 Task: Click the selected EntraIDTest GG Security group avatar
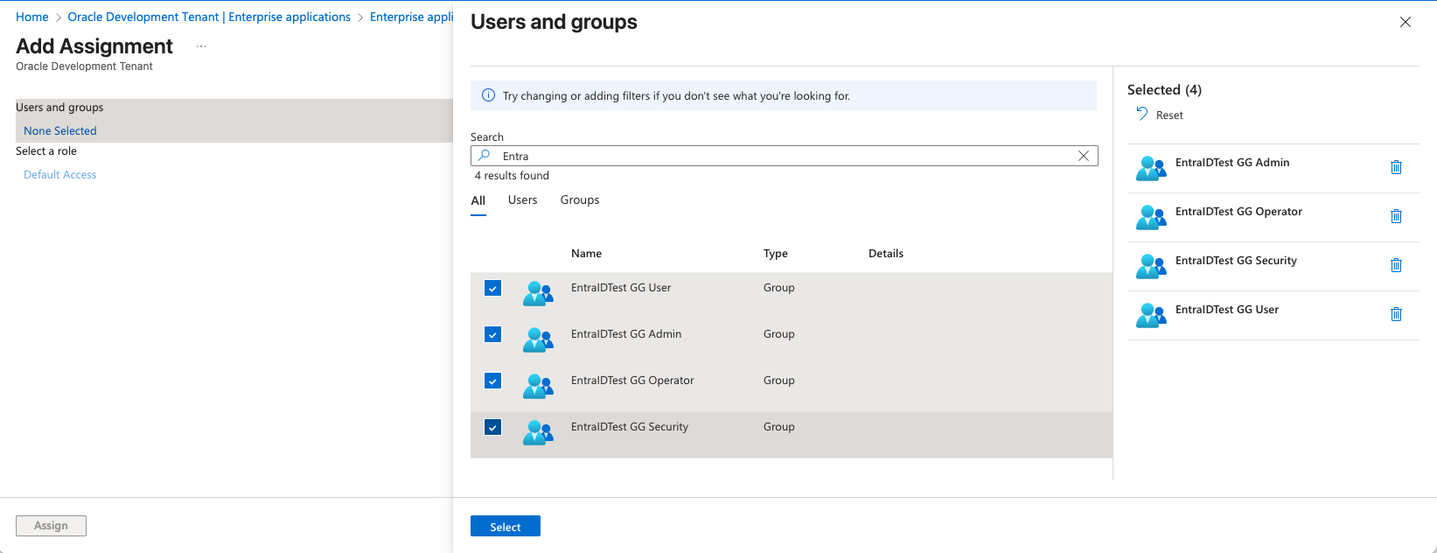coord(1151,266)
